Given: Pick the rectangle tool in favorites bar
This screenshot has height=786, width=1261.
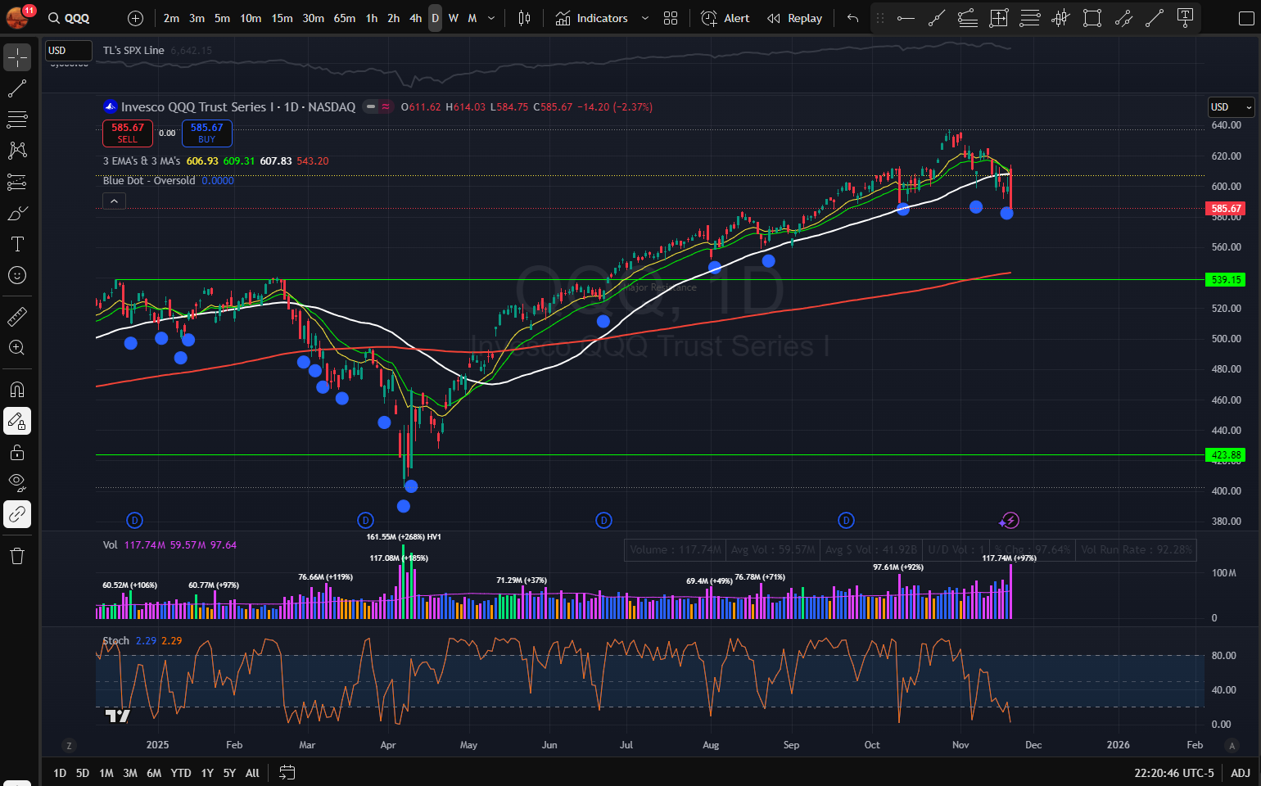Looking at the screenshot, I should 1092,18.
